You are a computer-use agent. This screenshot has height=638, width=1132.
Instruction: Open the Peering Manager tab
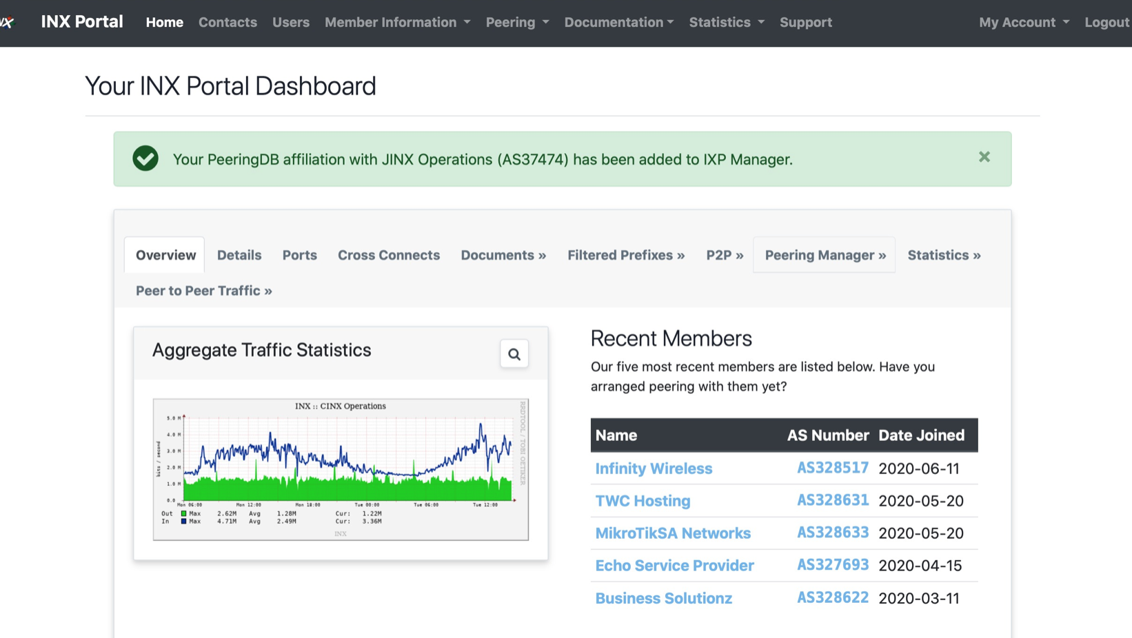click(825, 255)
